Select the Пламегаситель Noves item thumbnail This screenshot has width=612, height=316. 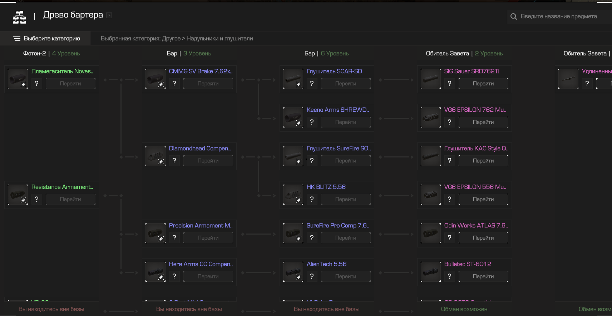tap(18, 79)
